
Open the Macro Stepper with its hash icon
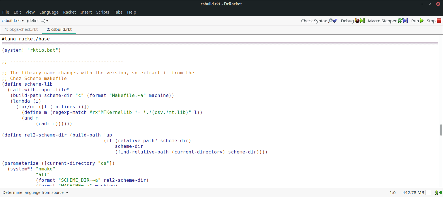(400, 21)
